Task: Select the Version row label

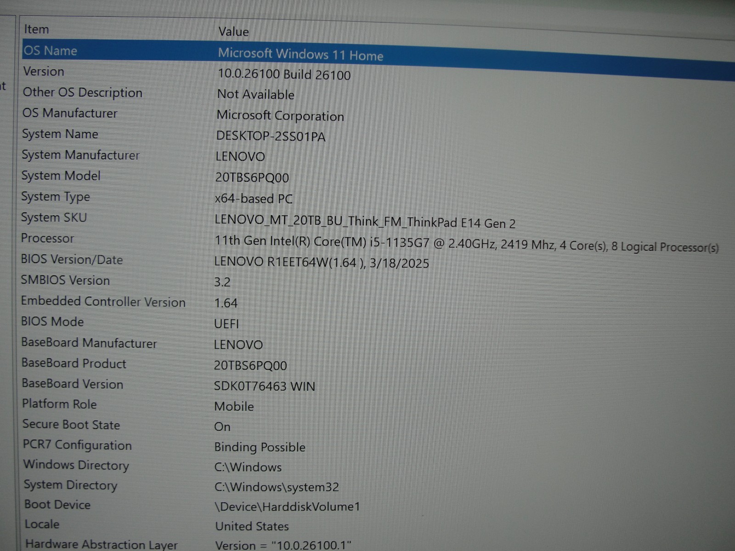Action: point(44,71)
